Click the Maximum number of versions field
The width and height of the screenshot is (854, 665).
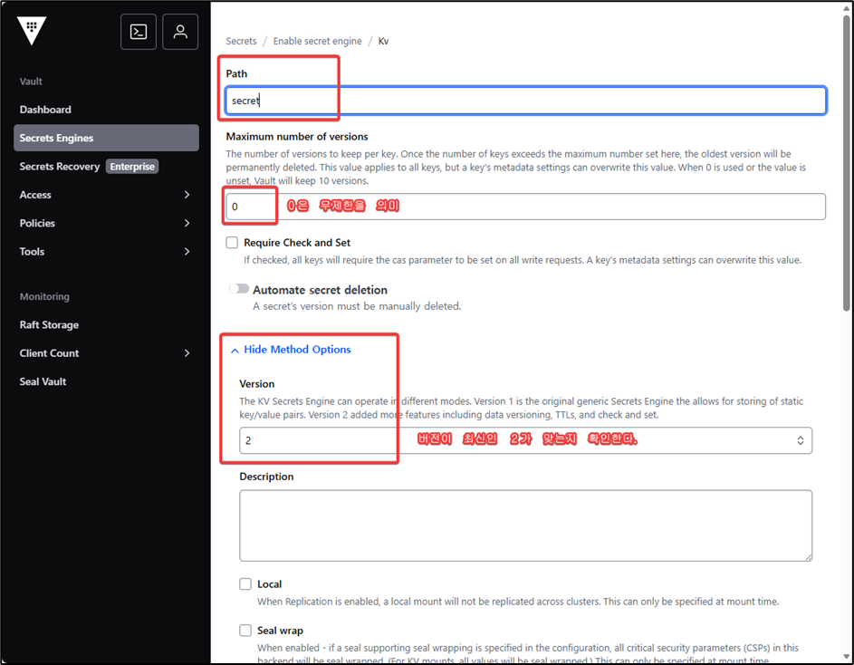[x=525, y=207]
